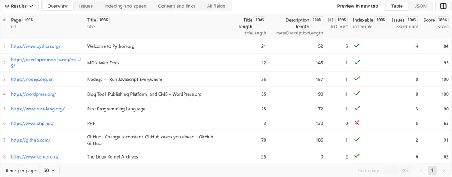The image size is (452, 177).
Task: Click the indexable checkmark in the wordpress.org row
Action: click(357, 93)
